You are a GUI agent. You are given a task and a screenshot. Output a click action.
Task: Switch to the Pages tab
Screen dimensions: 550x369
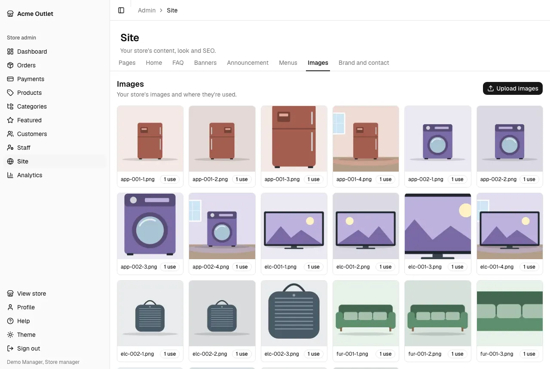tap(127, 63)
